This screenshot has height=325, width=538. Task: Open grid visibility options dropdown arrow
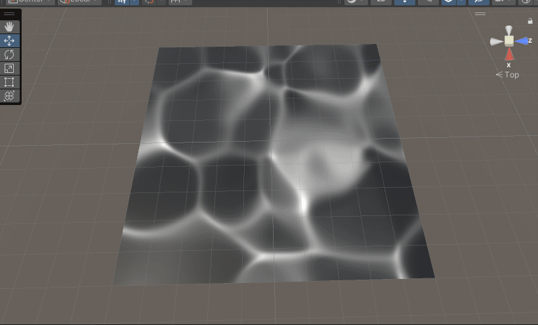(134, 2)
